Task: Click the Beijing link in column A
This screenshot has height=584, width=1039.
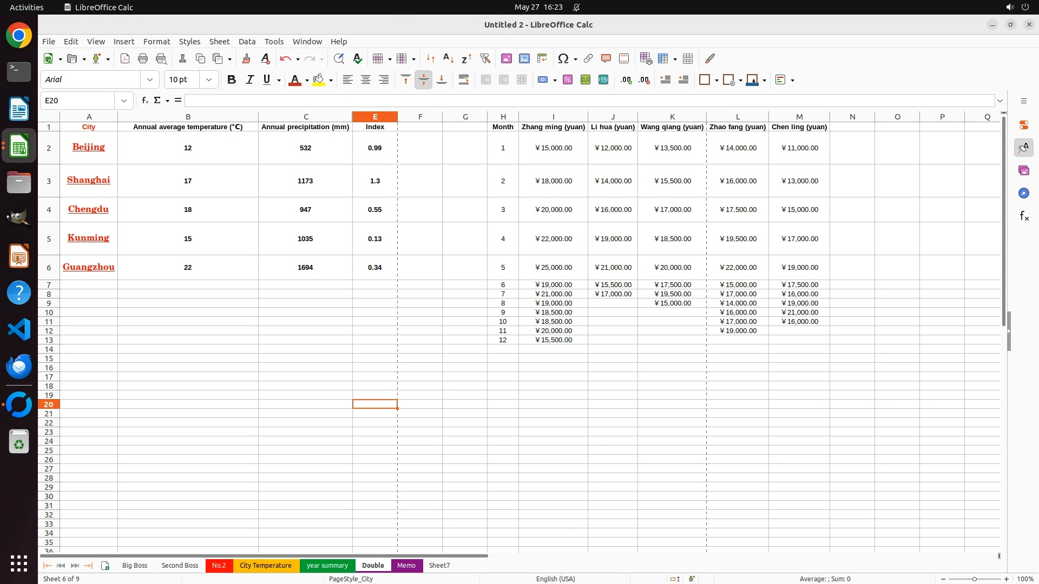Action: 88,147
